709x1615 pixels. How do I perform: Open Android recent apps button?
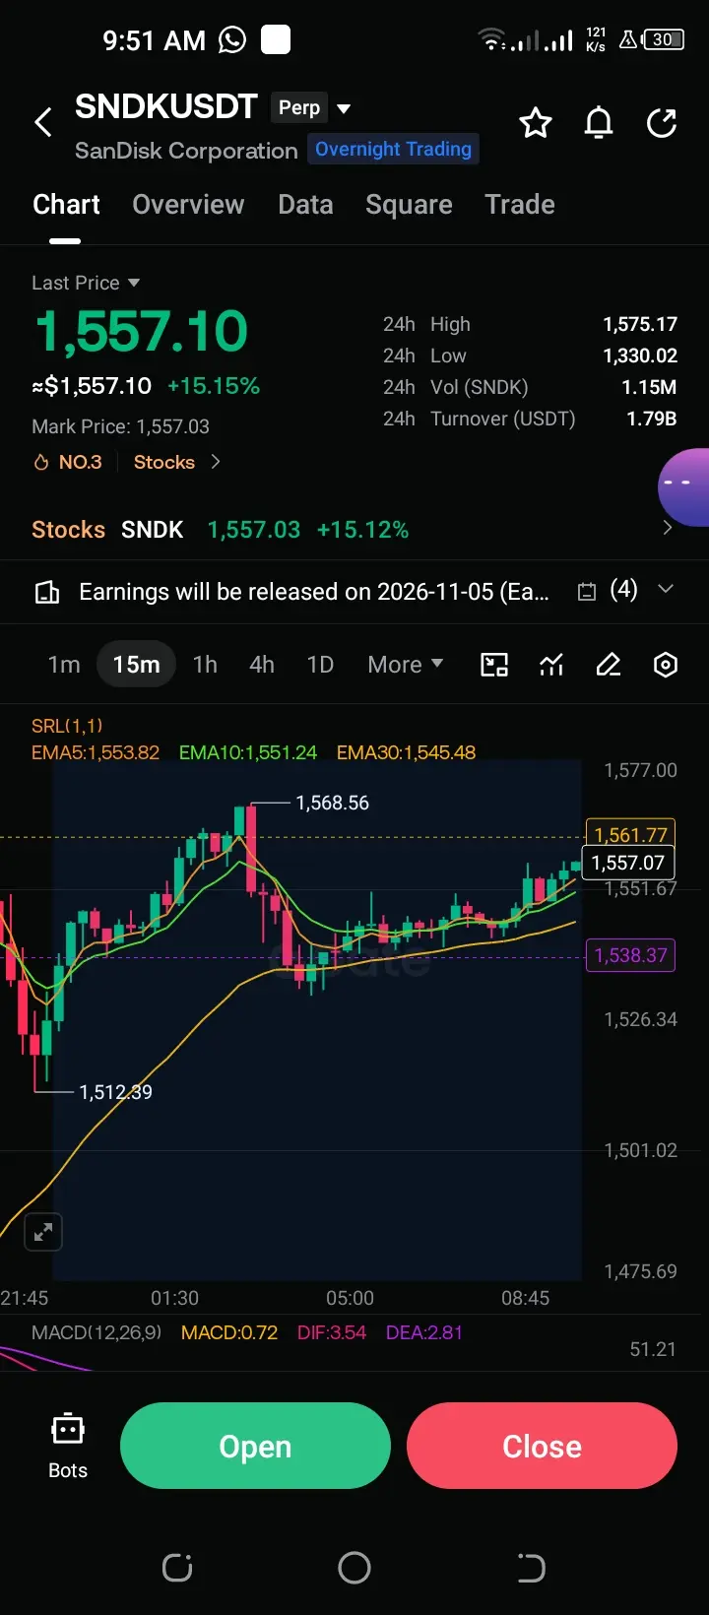tap(177, 1567)
